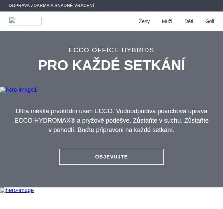Open the Děti menu item

pyautogui.click(x=189, y=21)
